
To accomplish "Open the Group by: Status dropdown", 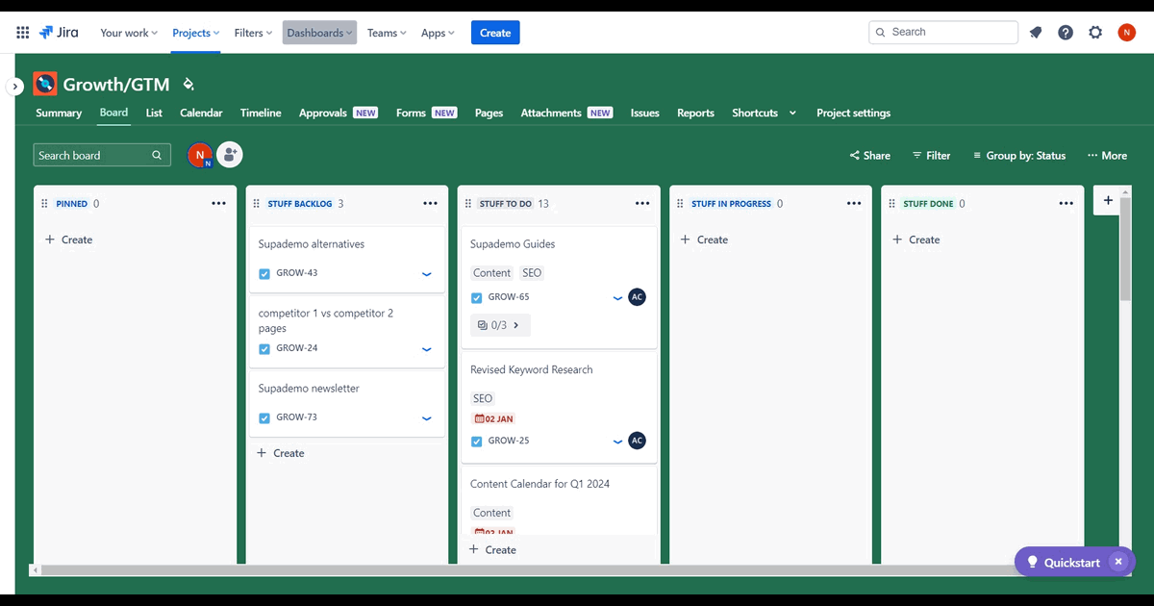I will point(1019,155).
